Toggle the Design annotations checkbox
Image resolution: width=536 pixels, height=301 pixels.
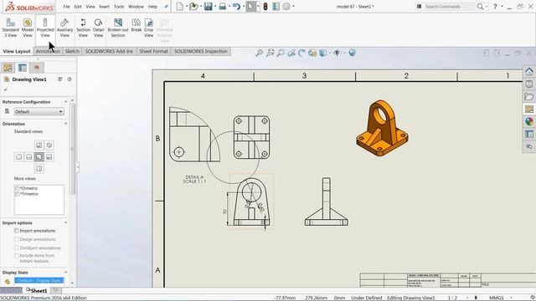tap(17, 239)
